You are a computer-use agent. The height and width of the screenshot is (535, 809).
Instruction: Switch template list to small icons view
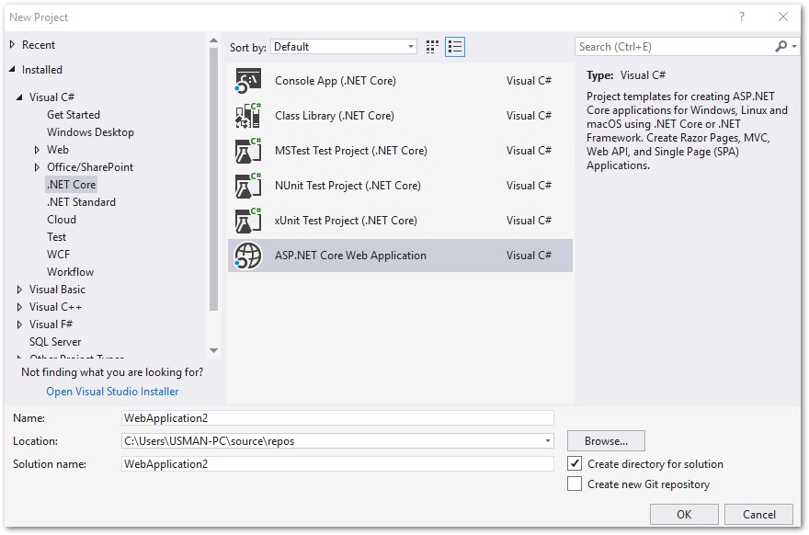(431, 46)
